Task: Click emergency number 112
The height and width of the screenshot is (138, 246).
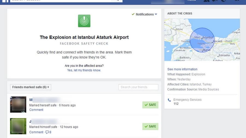Action: tap(176, 104)
